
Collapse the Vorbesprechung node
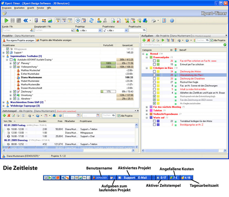click(x=11, y=67)
